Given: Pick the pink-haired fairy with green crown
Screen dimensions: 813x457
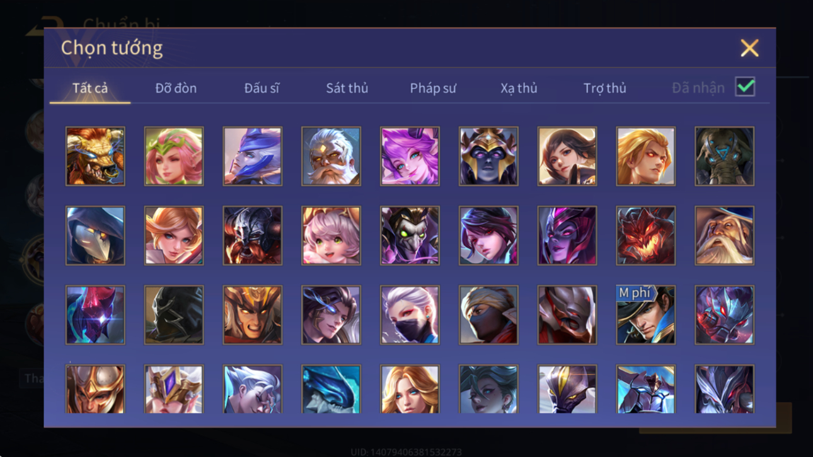Looking at the screenshot, I should [x=174, y=156].
